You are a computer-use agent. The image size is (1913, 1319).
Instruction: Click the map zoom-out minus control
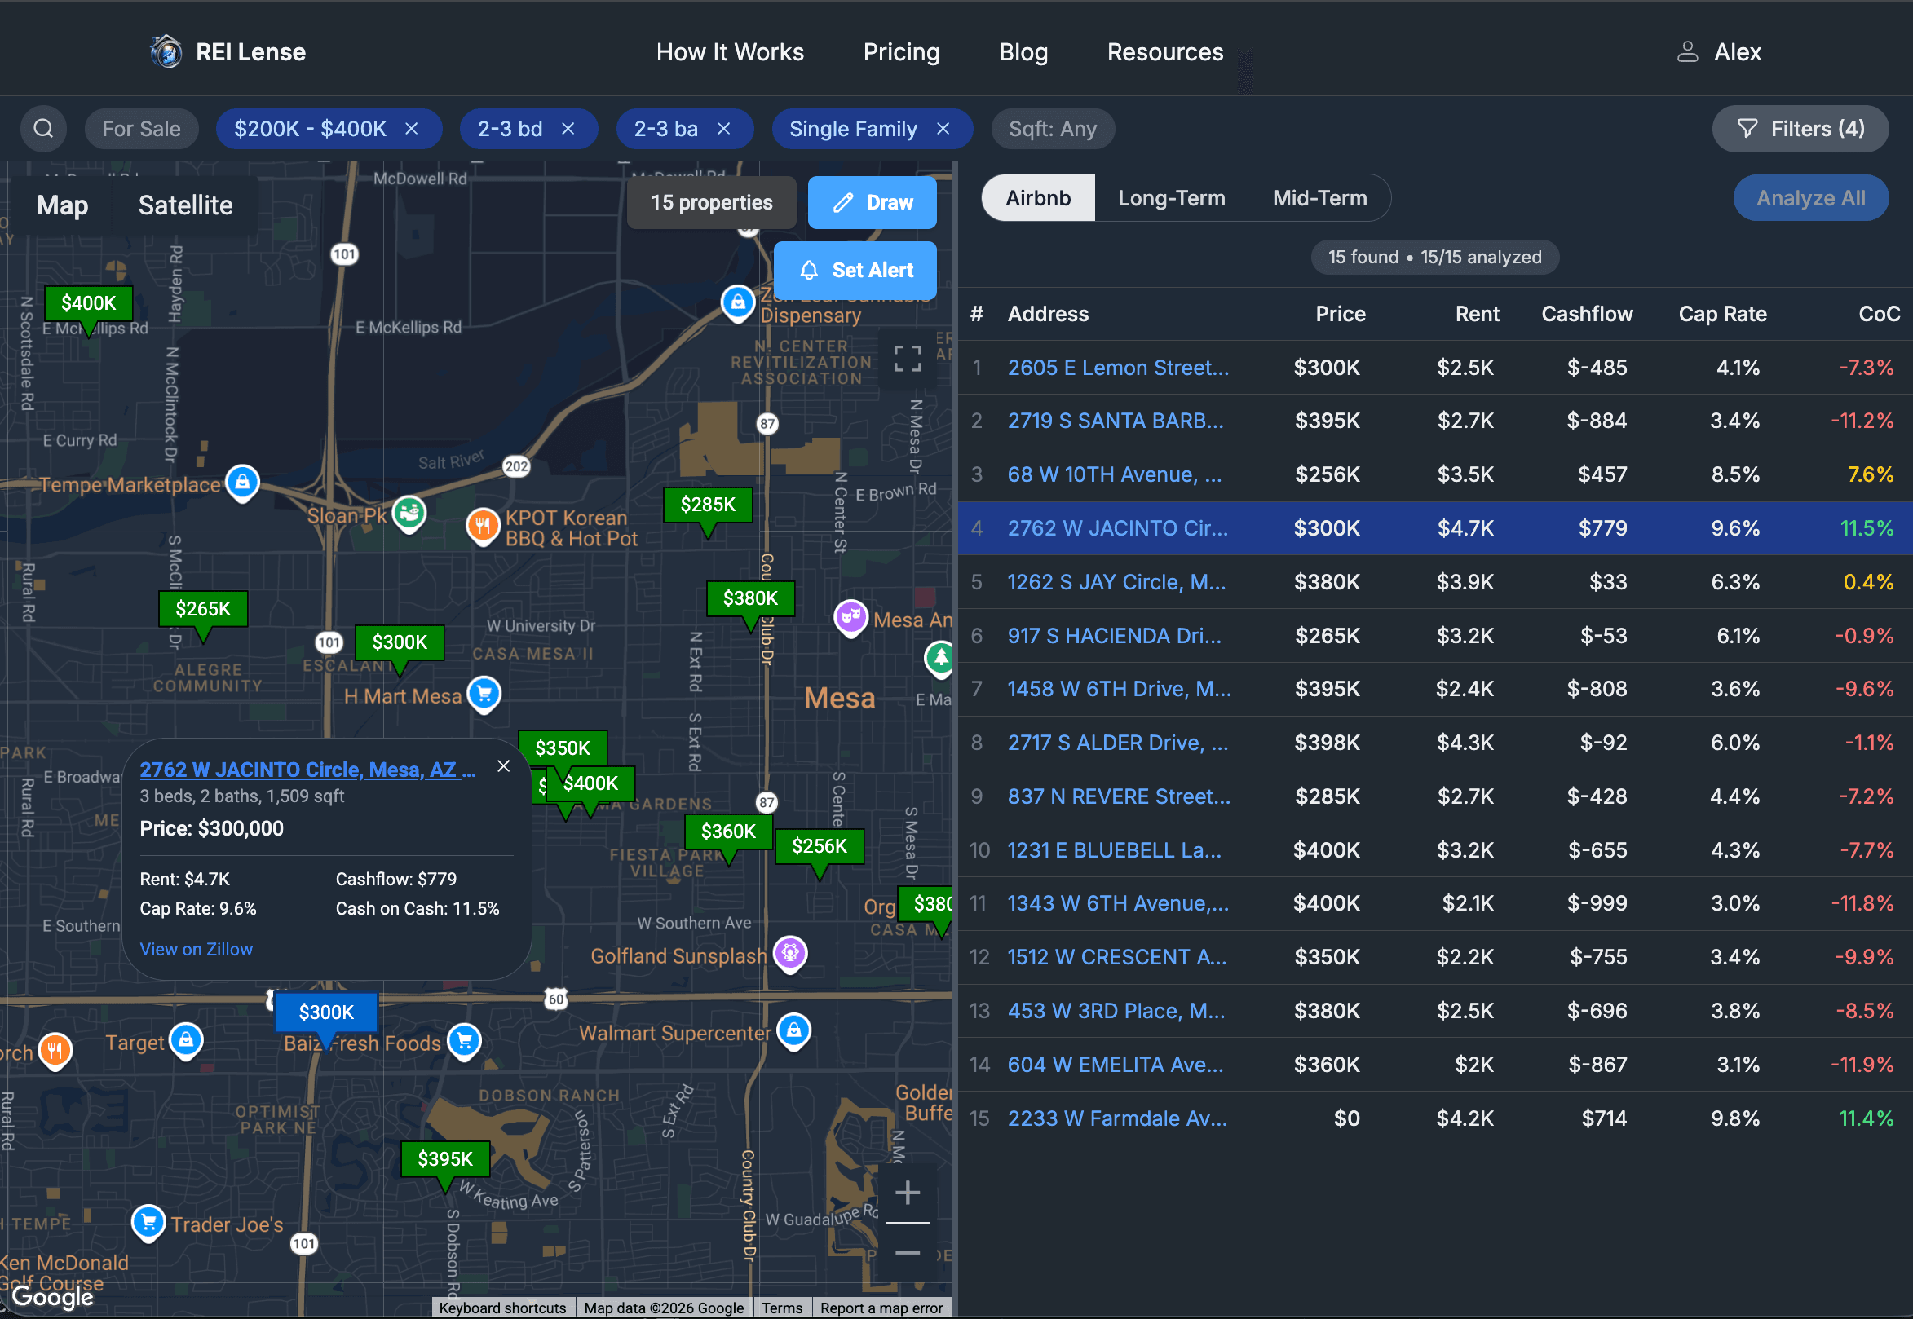point(907,1252)
